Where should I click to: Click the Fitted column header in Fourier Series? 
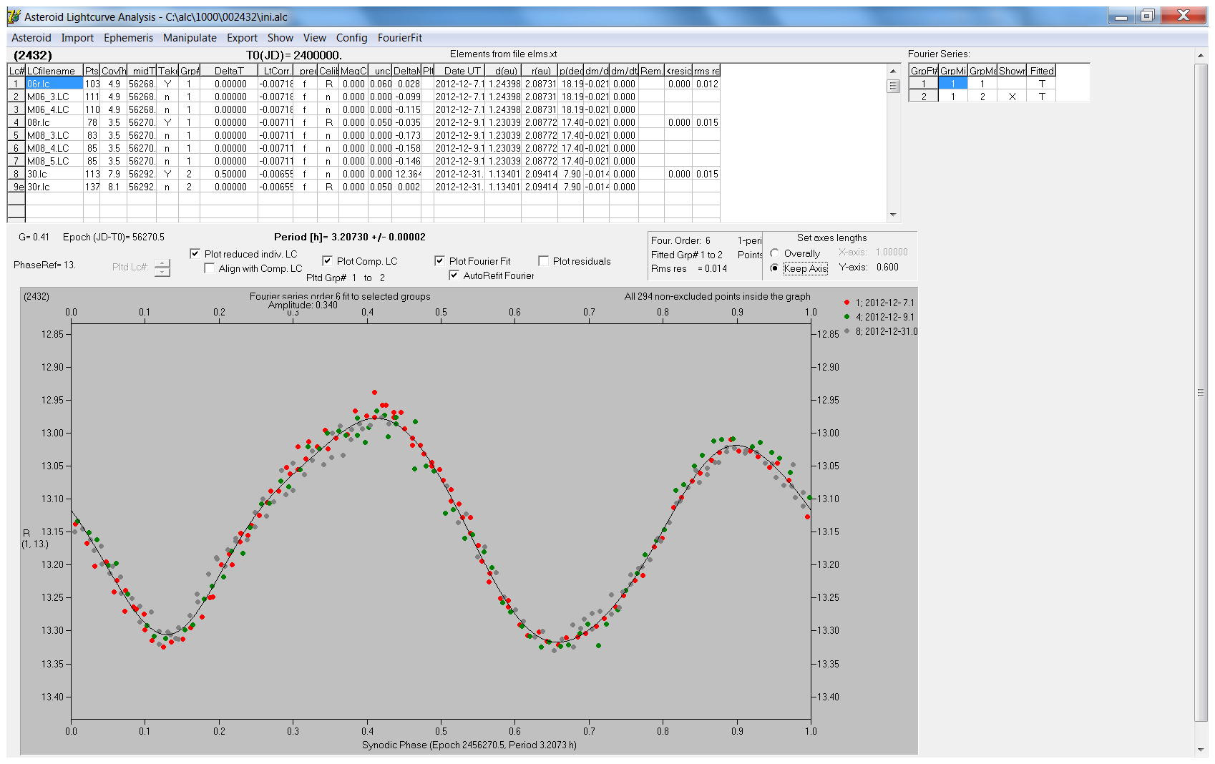[1042, 71]
